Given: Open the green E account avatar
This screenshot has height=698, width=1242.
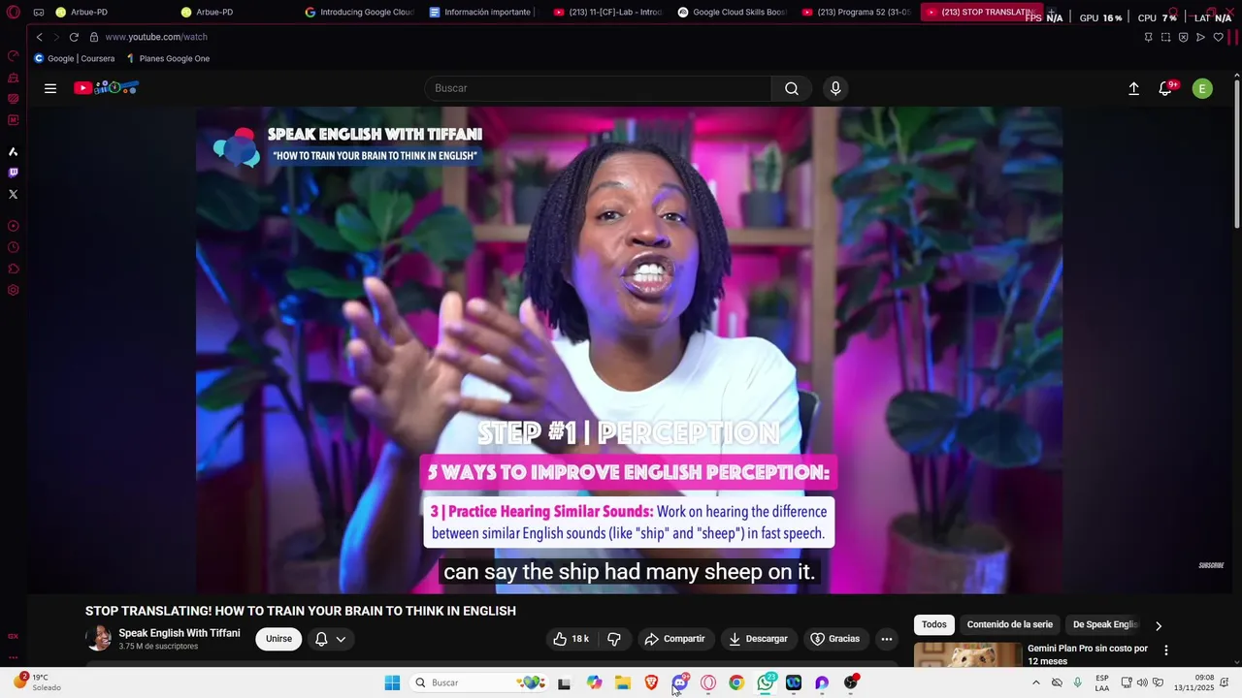Looking at the screenshot, I should click(1202, 88).
